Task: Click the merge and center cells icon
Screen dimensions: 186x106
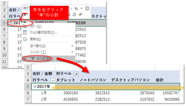Action: pos(87,8)
